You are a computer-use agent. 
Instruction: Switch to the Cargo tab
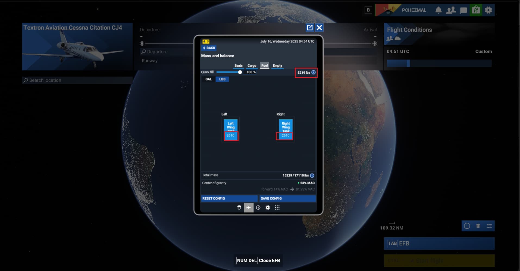[x=252, y=66]
